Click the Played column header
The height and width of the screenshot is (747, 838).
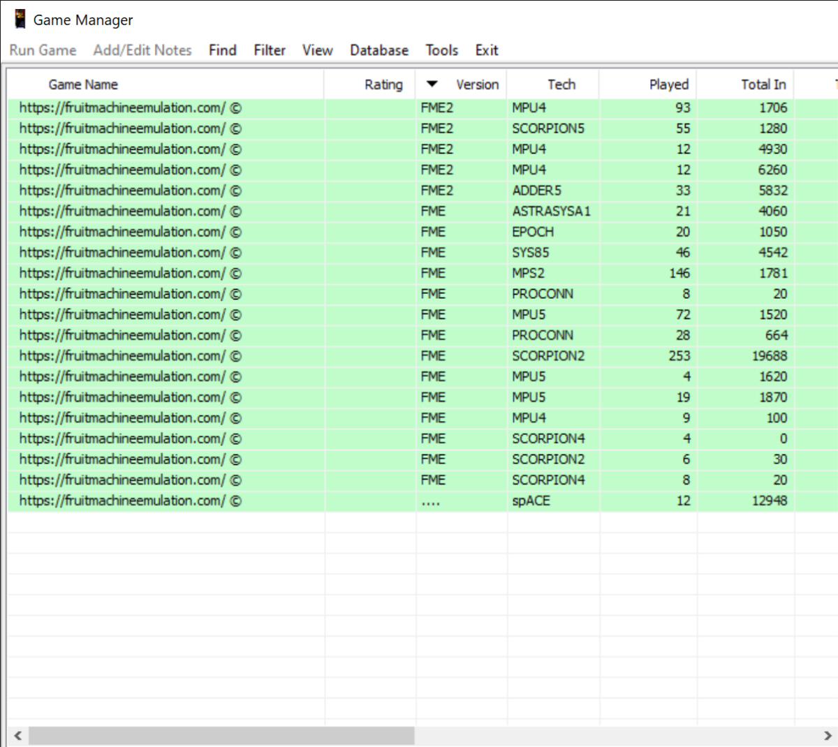pos(668,84)
